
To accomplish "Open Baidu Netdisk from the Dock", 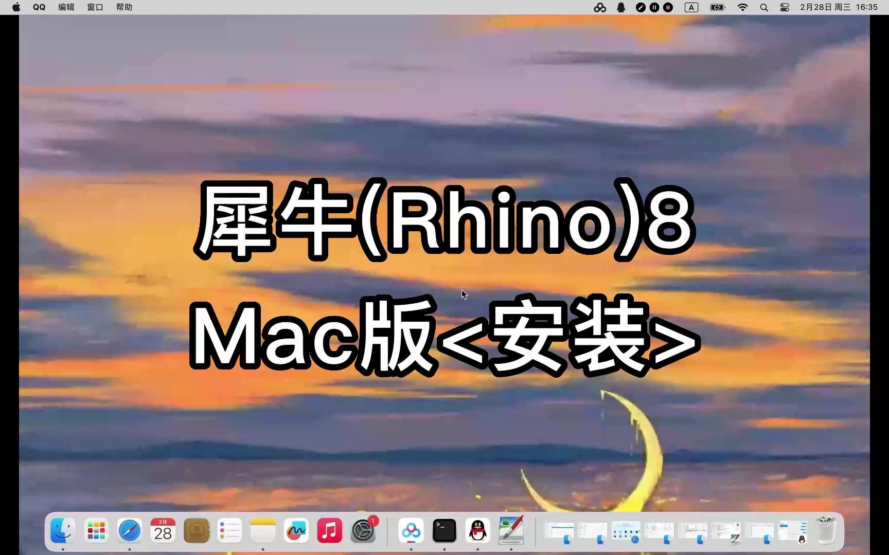I will click(411, 530).
